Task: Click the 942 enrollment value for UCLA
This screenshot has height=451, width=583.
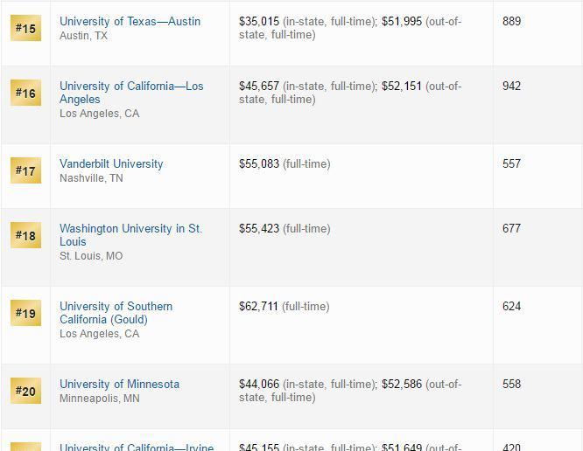Action: coord(511,86)
